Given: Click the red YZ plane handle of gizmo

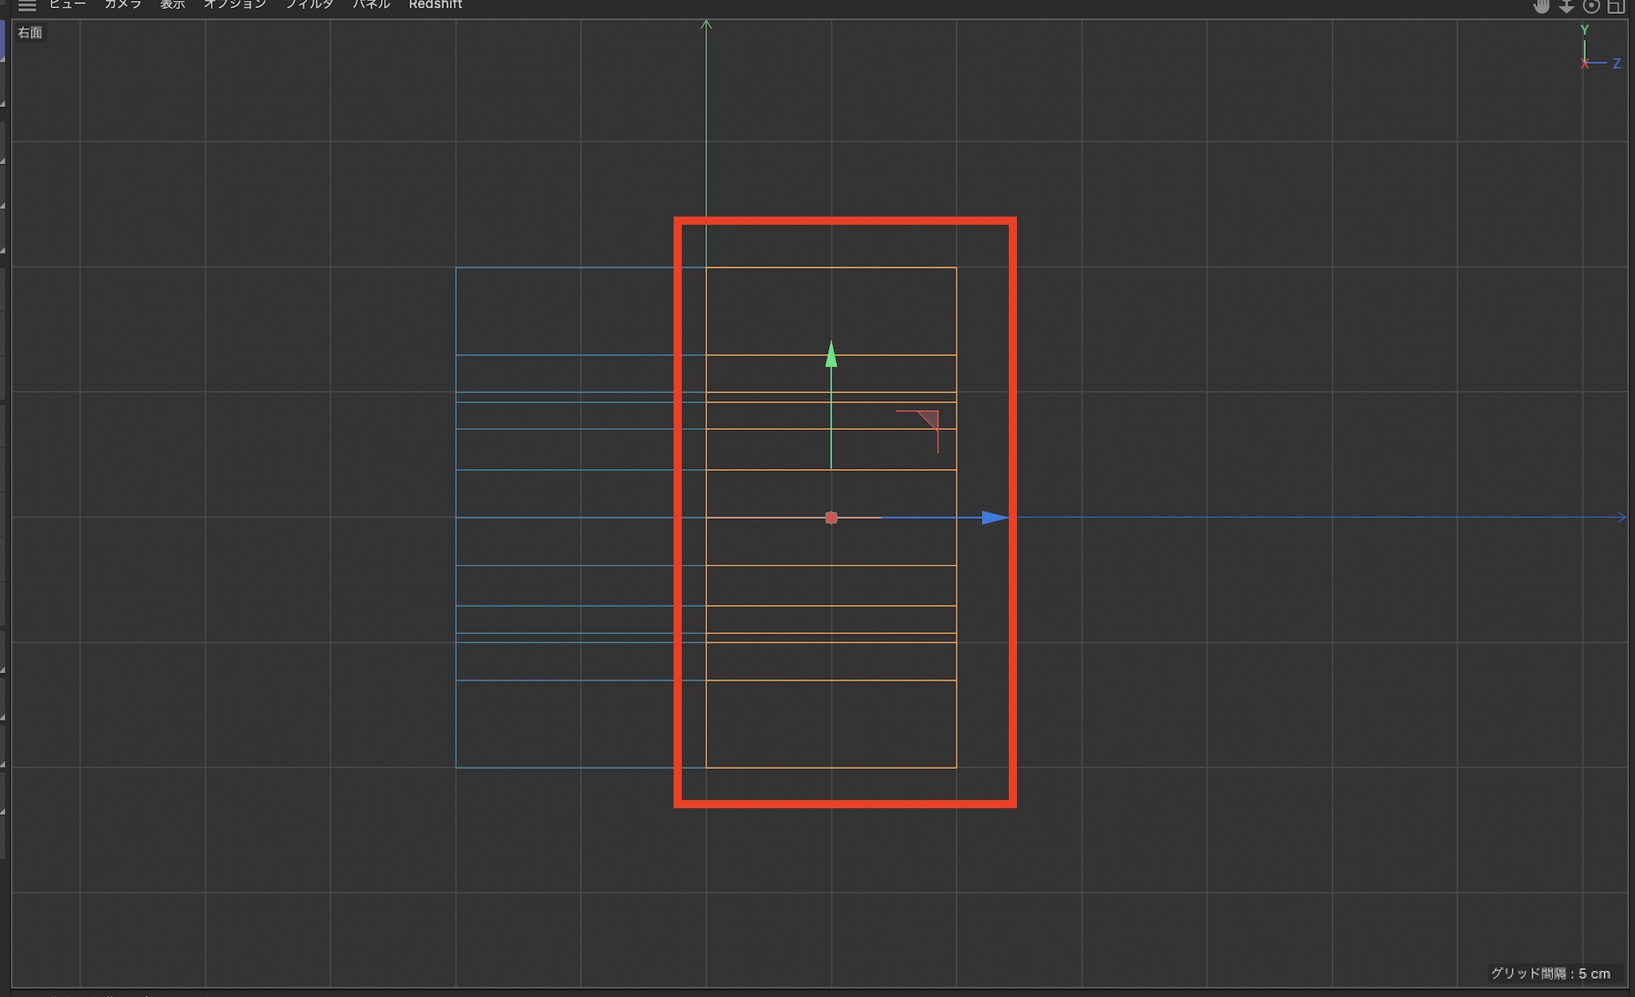Looking at the screenshot, I should pyautogui.click(x=929, y=419).
